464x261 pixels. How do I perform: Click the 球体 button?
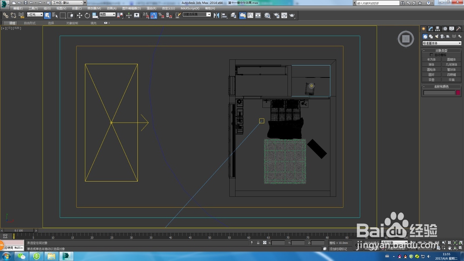point(432,64)
